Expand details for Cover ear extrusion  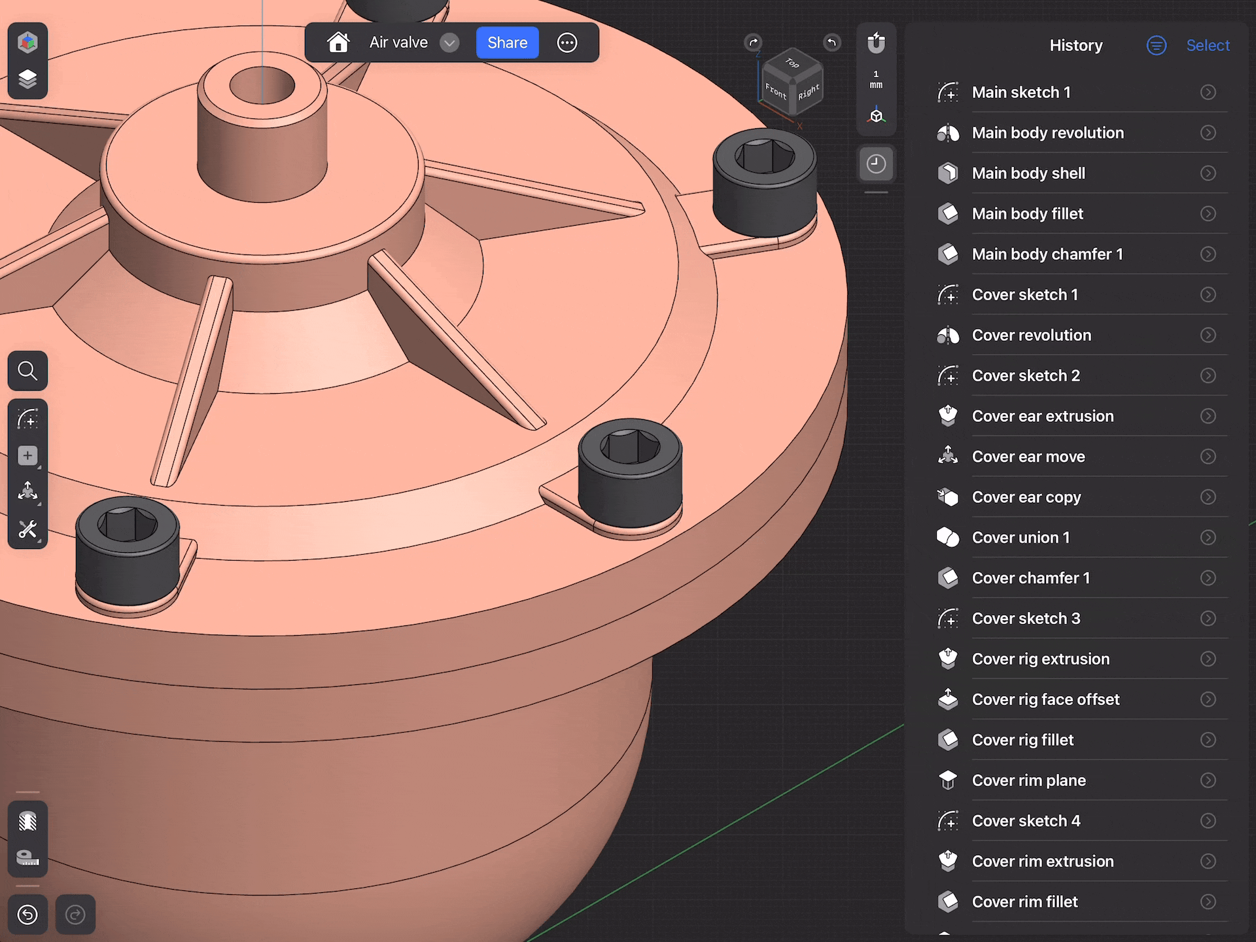(1208, 416)
